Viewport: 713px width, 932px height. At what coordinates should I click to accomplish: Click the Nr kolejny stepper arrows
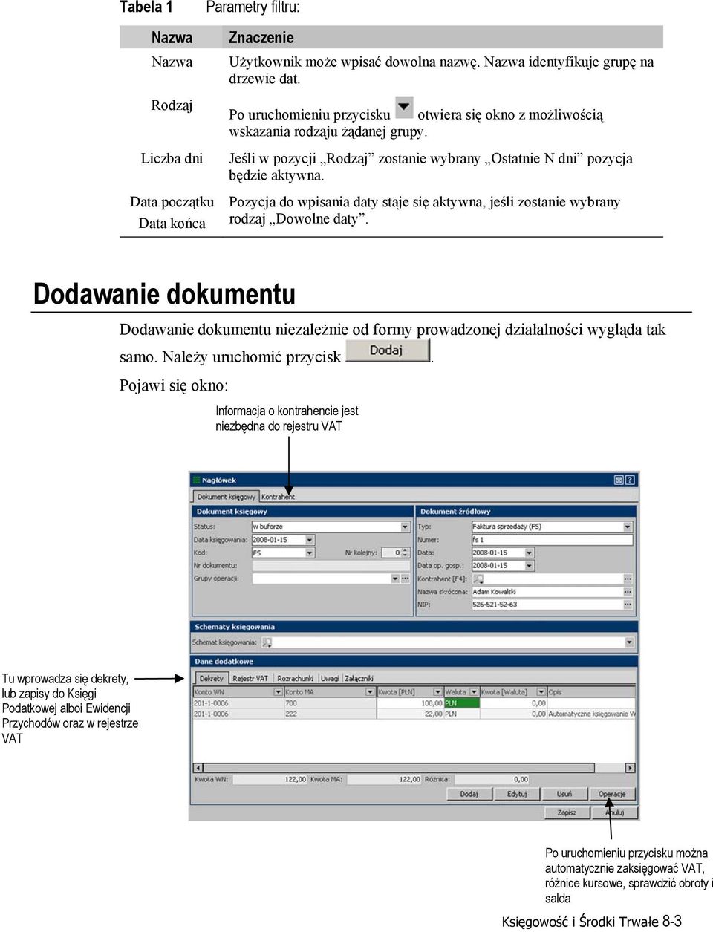point(406,553)
